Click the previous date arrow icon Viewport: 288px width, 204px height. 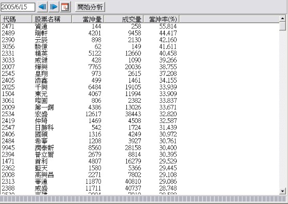[x=42, y=7]
